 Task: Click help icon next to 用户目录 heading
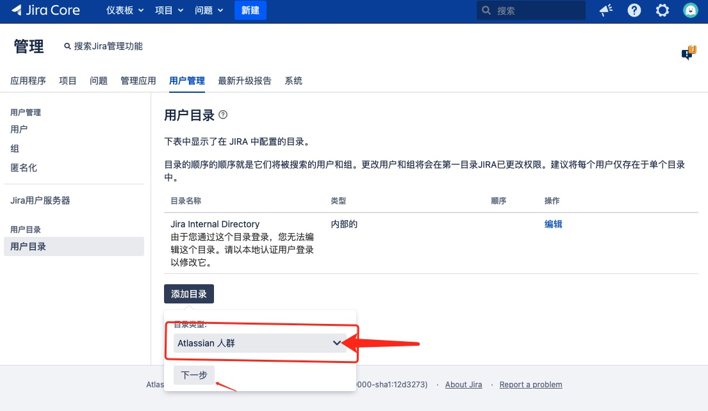(x=223, y=115)
